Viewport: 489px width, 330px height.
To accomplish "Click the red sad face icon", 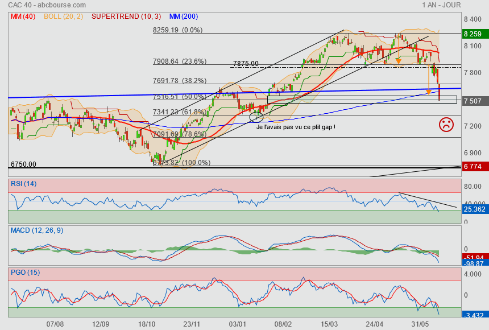I will point(446,125).
